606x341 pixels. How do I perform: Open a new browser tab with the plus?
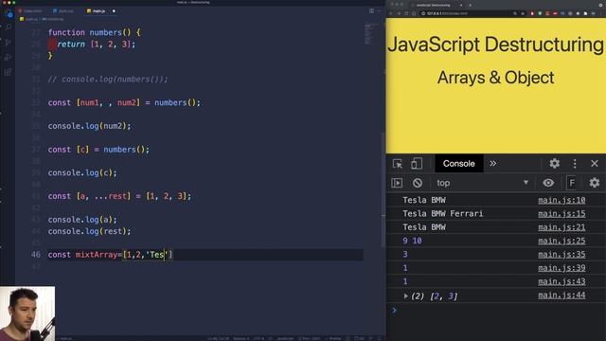pyautogui.click(x=470, y=5)
